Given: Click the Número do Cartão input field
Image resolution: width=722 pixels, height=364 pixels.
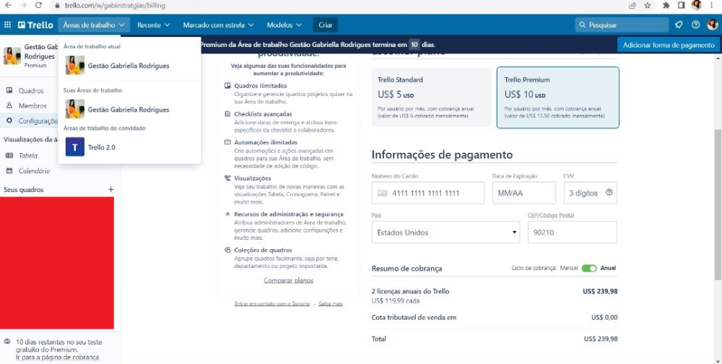Looking at the screenshot, I should pos(437,193).
